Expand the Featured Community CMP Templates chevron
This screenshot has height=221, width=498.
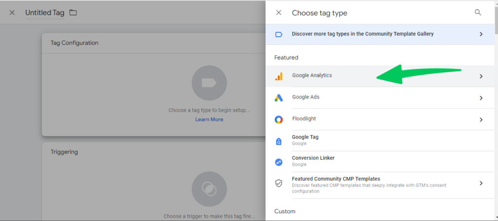point(481,183)
